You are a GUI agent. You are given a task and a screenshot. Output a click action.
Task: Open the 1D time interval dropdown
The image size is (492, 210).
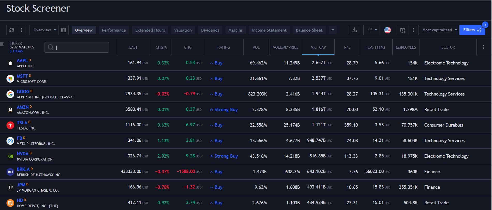pos(371,30)
